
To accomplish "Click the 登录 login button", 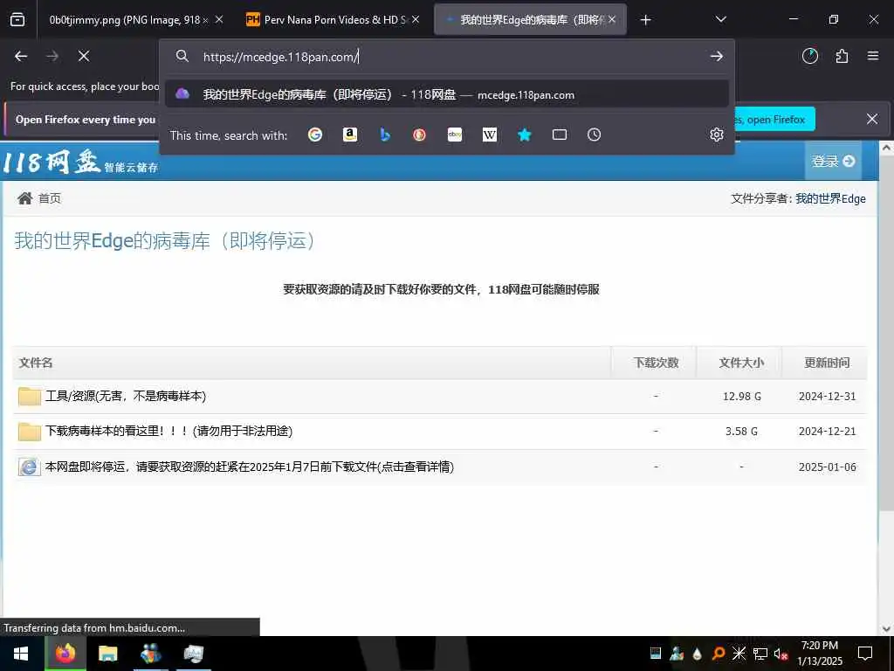I will [x=833, y=161].
